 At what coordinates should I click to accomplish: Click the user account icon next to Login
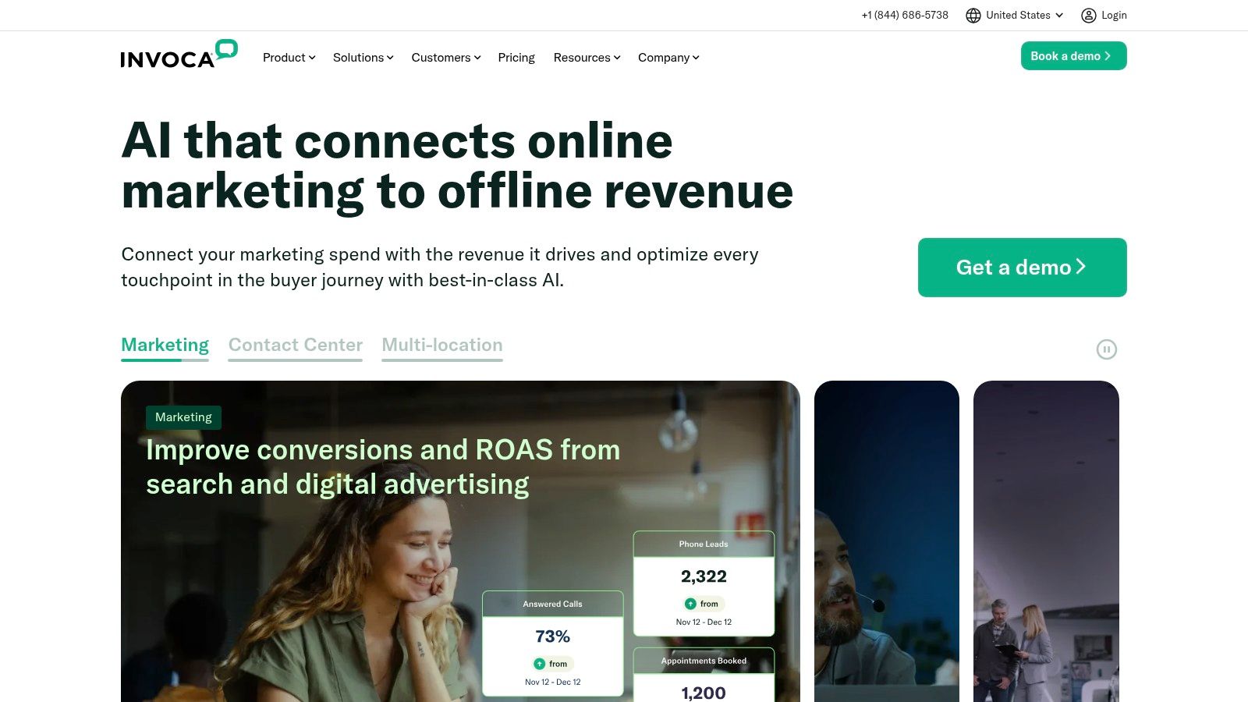[x=1088, y=16]
